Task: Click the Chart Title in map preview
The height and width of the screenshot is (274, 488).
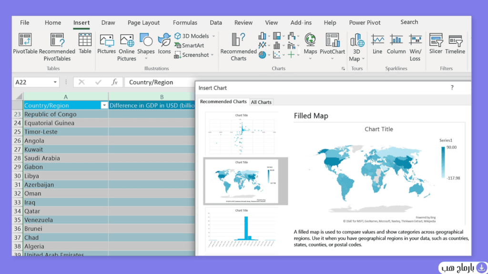Action: [x=379, y=129]
